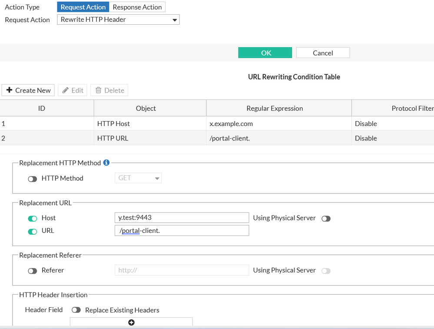Open the Request Action dropdown
The image size is (434, 329).
118,20
